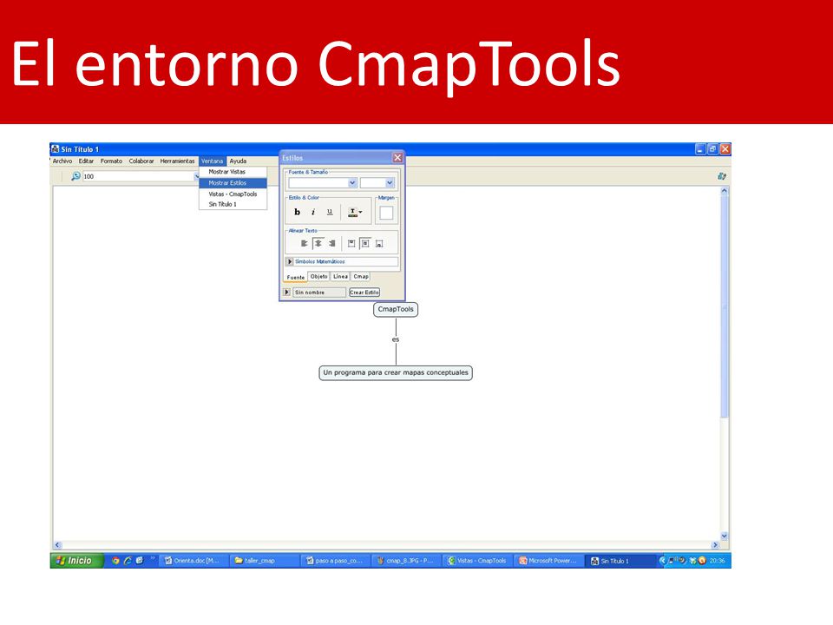Switch to paso a paso taskbar document

(335, 561)
